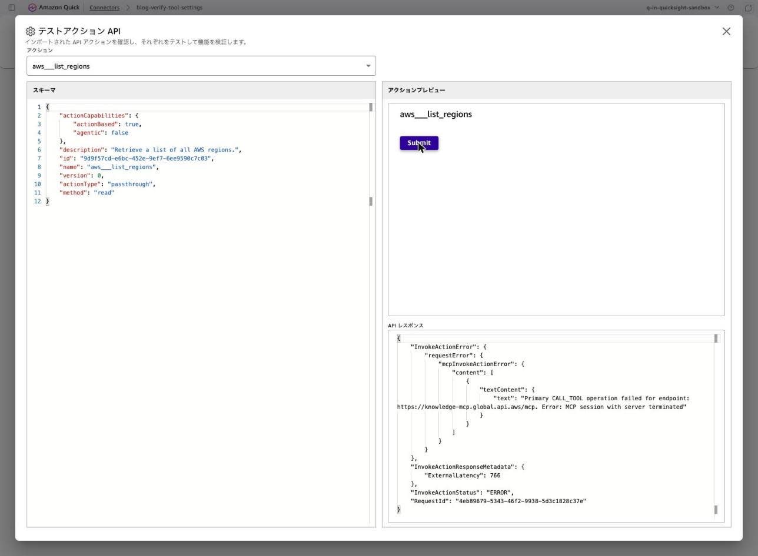
Task: Click the "name": "aws___list_regions" schema line
Action: pos(109,167)
